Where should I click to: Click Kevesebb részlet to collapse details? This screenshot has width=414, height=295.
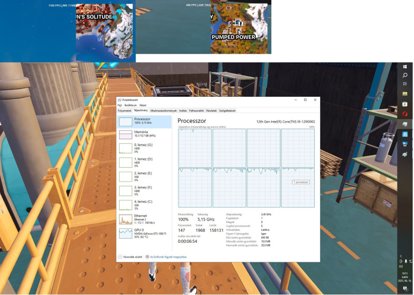[x=130, y=257]
